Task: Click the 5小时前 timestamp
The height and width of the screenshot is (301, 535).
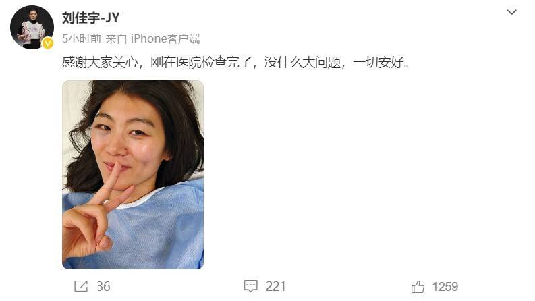Action: point(81,38)
